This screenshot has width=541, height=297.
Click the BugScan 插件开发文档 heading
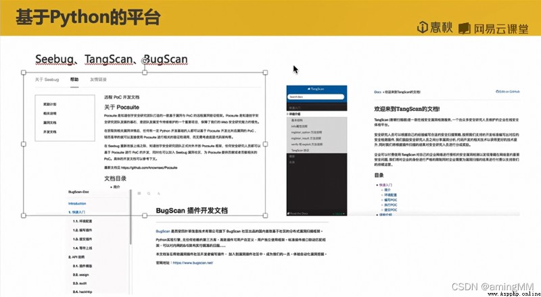[x=191, y=211]
